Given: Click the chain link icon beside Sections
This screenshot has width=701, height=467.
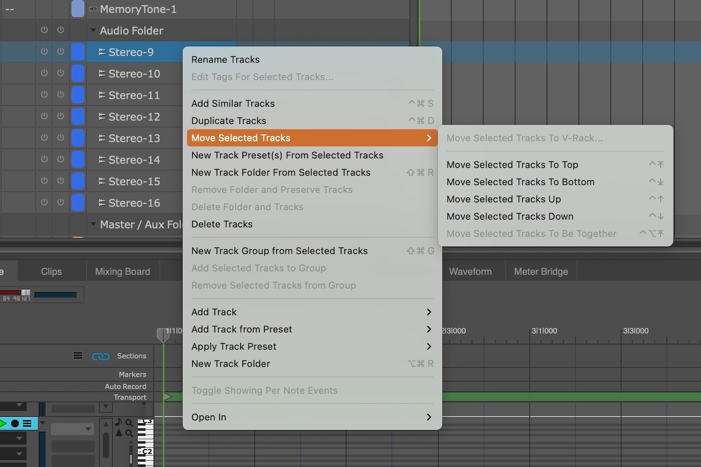Looking at the screenshot, I should [100, 356].
